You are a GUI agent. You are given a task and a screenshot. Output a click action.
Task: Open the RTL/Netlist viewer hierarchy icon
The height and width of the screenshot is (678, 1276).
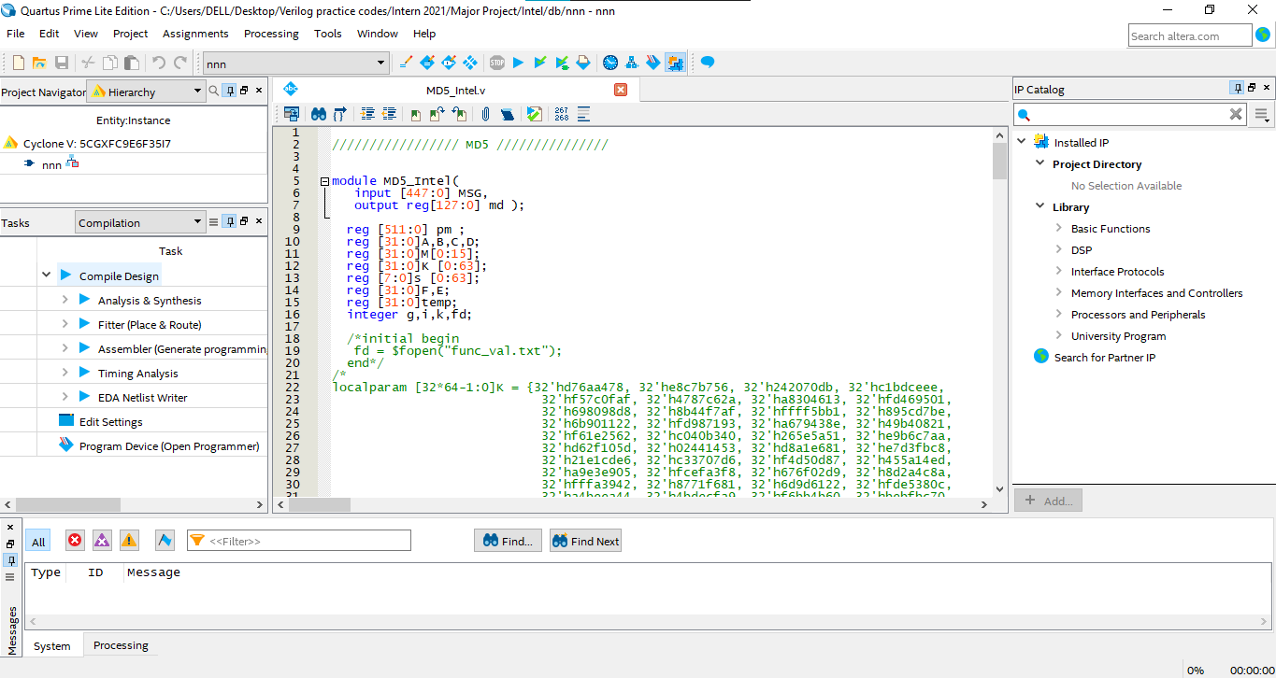[x=632, y=63]
